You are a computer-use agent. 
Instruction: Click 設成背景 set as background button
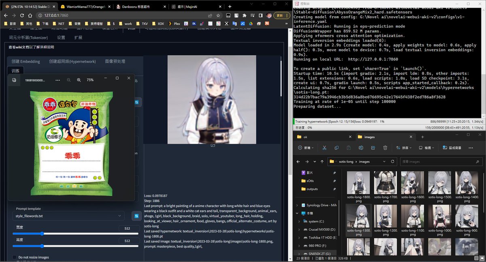pyautogui.click(x=452, y=148)
